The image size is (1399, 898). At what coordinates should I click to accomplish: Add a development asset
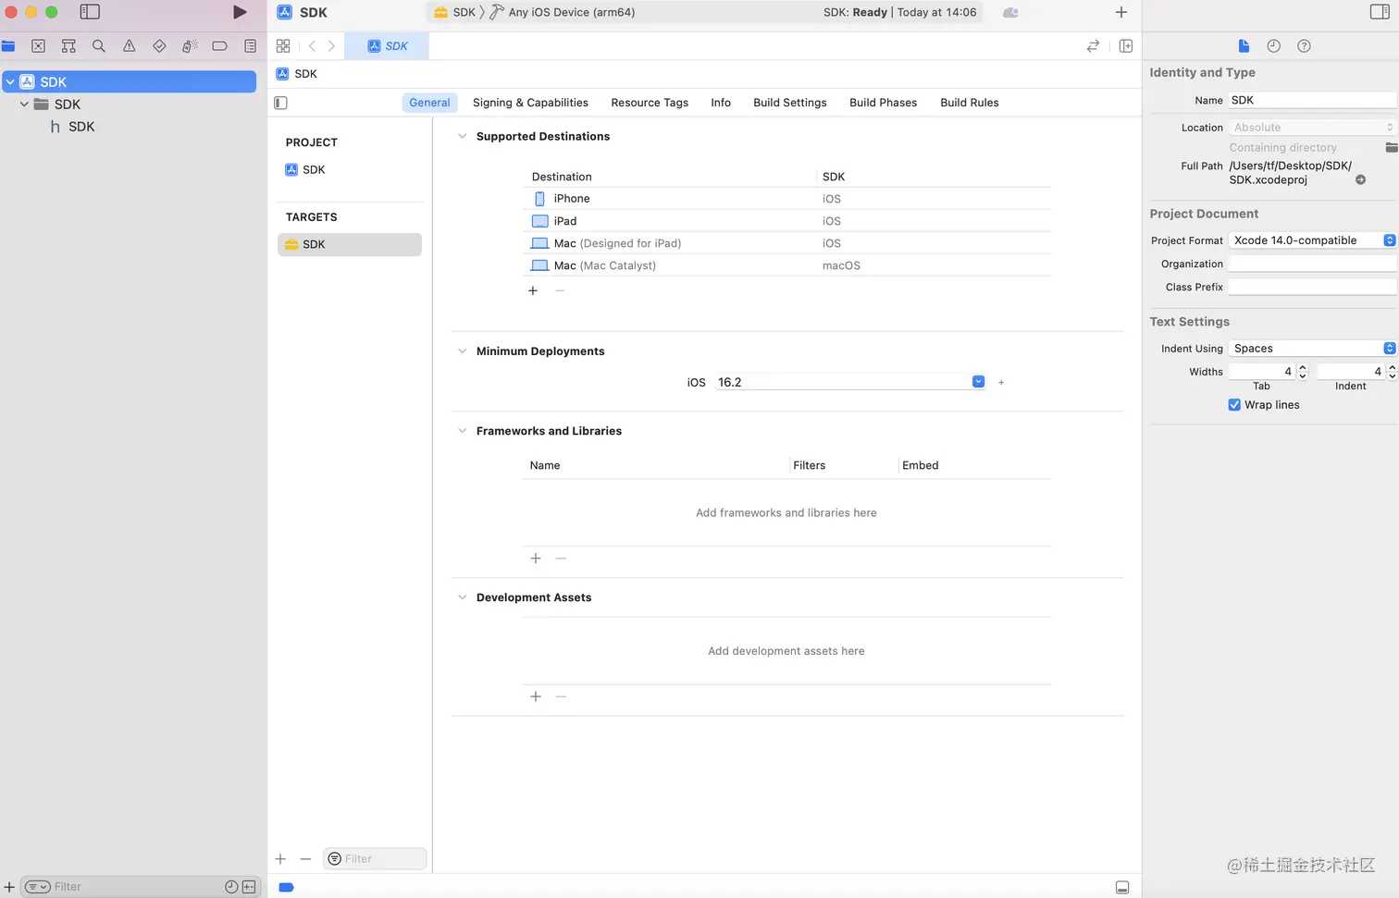click(x=536, y=695)
